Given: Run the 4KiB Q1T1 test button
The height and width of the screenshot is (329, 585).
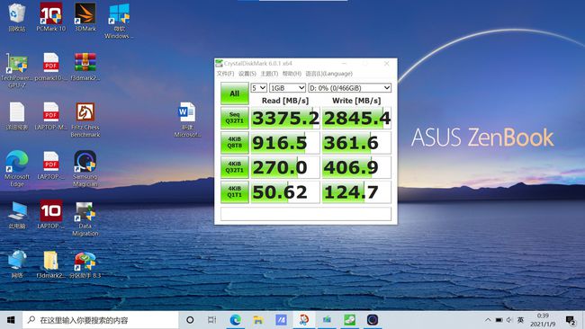Looking at the screenshot, I should (x=234, y=191).
